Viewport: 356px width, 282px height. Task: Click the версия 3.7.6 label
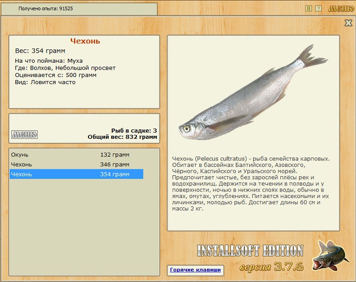271,267
